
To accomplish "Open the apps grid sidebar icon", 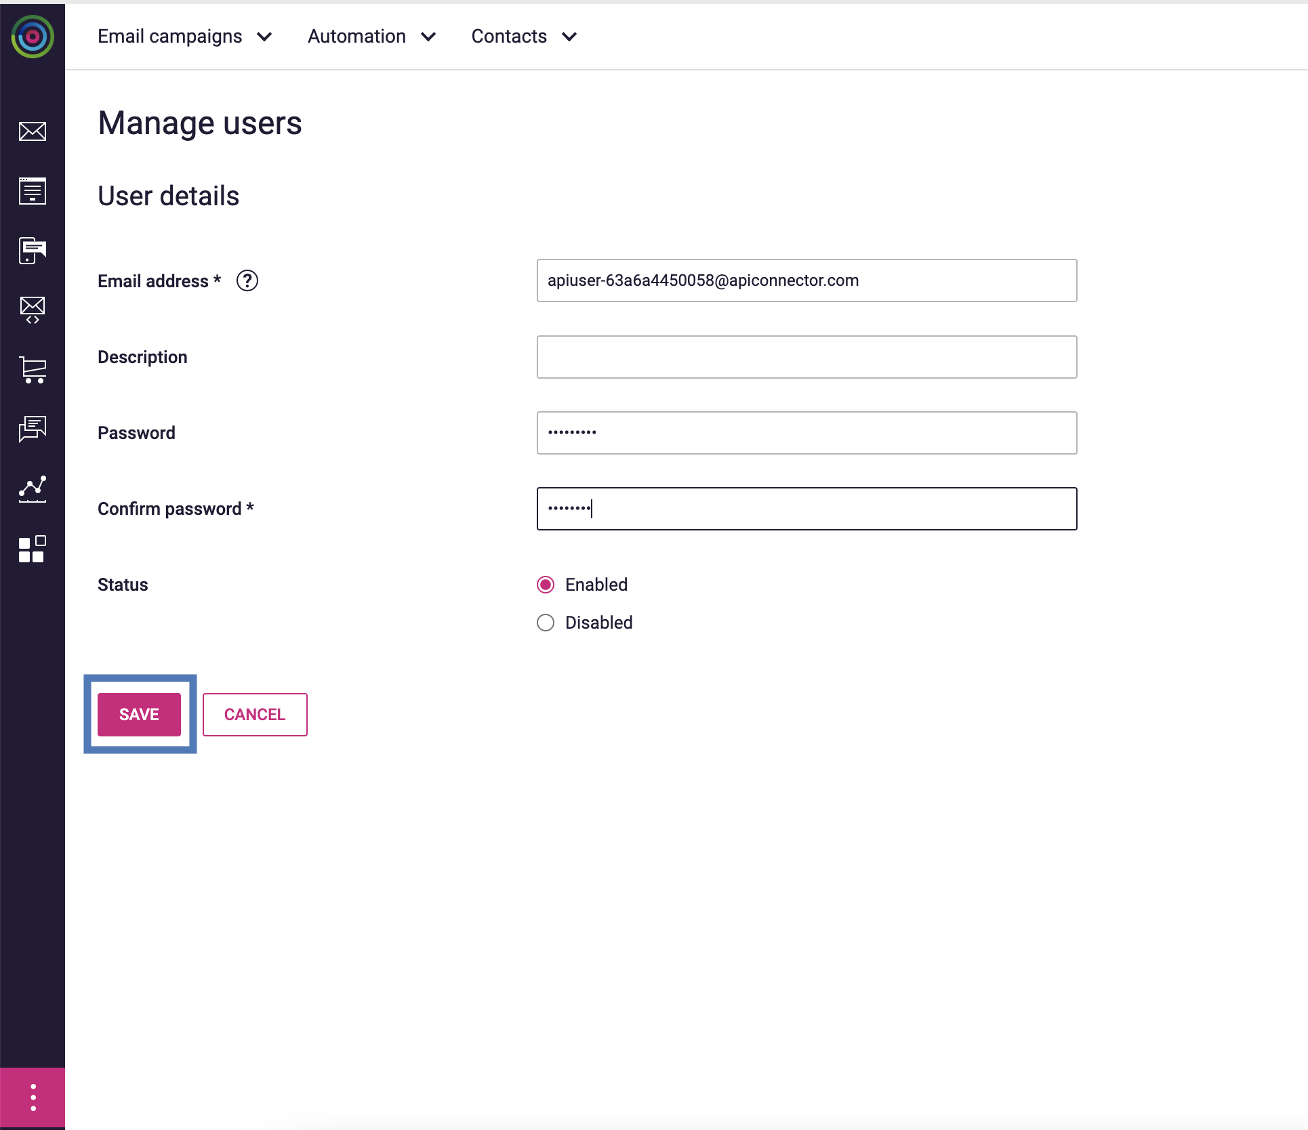I will 33,549.
